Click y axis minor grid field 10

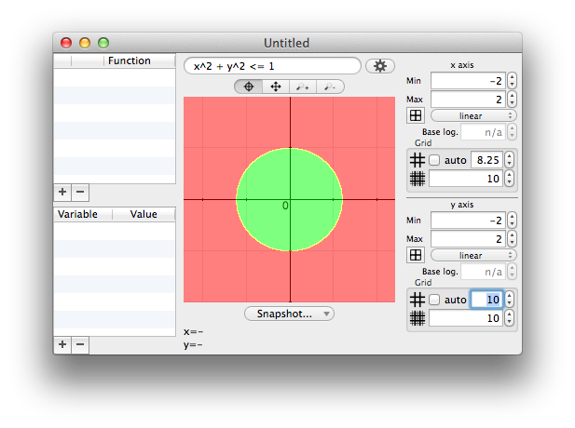[466, 318]
